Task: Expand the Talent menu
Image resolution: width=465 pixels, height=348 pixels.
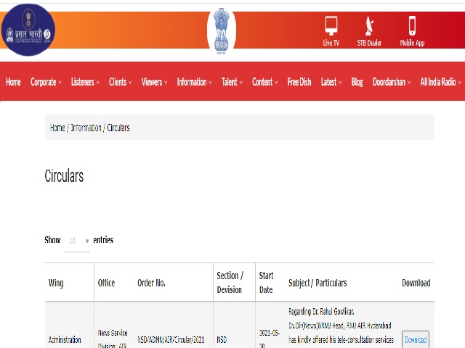Action: 232,82
